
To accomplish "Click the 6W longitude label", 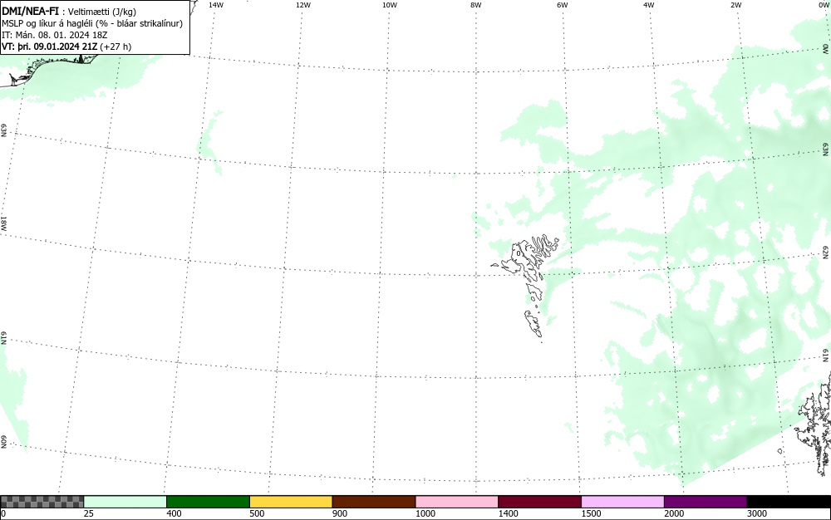I will [563, 5].
